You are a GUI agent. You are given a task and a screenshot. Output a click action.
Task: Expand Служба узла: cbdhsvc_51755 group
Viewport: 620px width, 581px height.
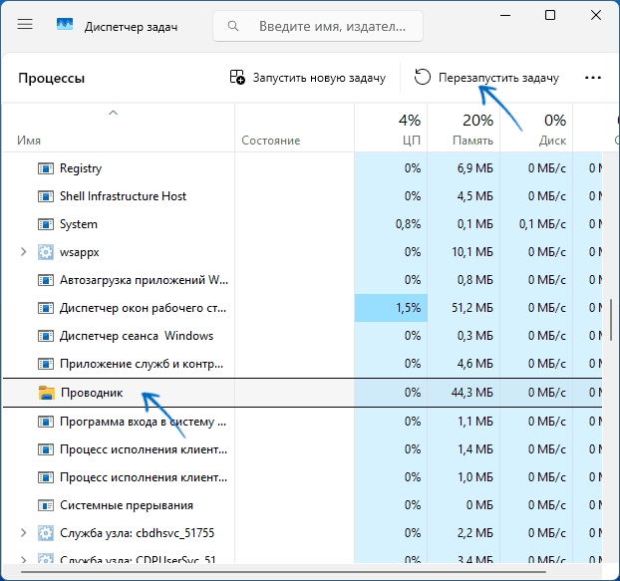(23, 533)
